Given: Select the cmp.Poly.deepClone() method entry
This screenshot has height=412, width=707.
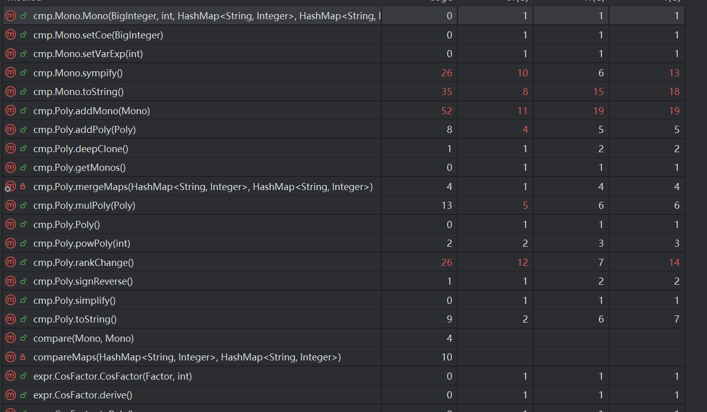Looking at the screenshot, I should point(81,149).
